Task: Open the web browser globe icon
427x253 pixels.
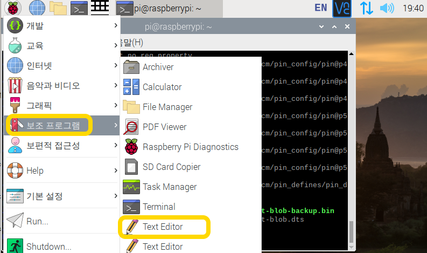Action: (x=37, y=8)
